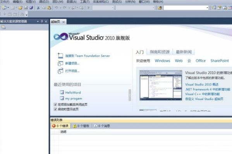
Task: Toggle the 0 messages filter button
Action: [102, 126]
